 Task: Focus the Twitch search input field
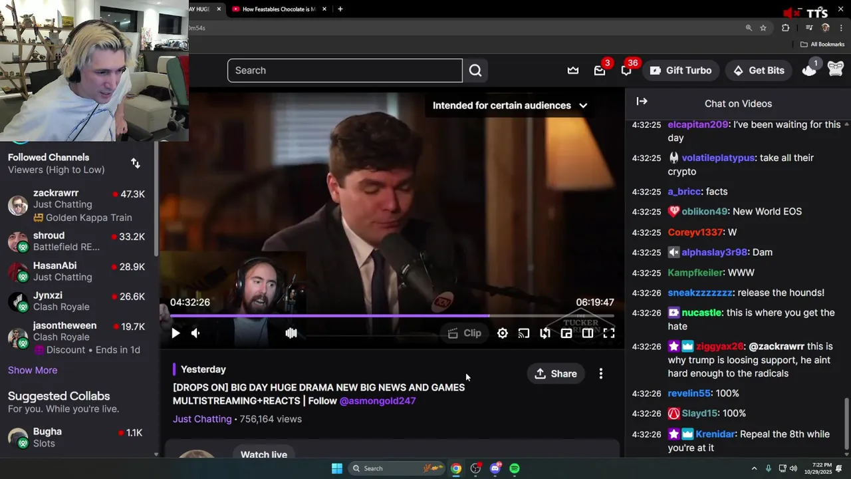tap(344, 71)
